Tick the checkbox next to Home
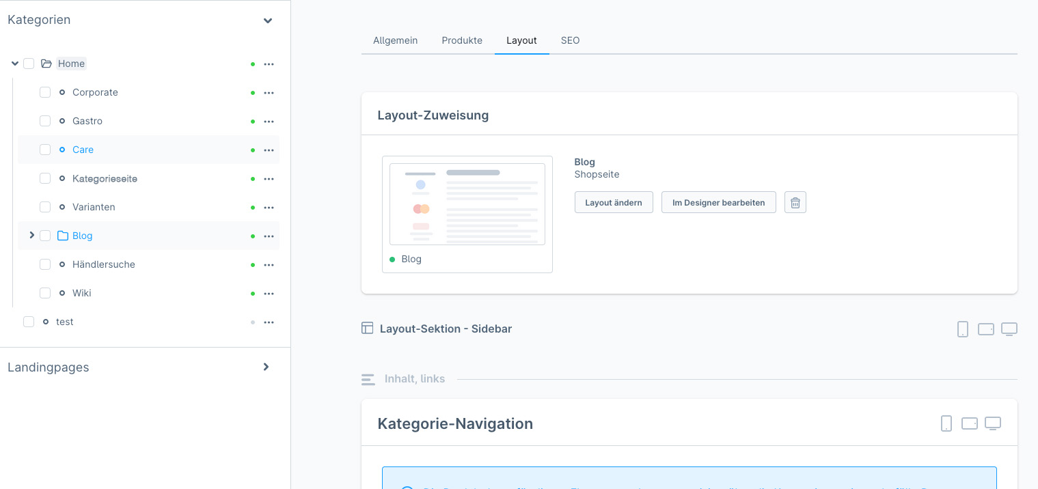Image resolution: width=1038 pixels, height=489 pixels. 29,63
